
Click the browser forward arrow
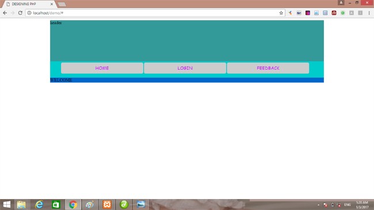(x=13, y=13)
